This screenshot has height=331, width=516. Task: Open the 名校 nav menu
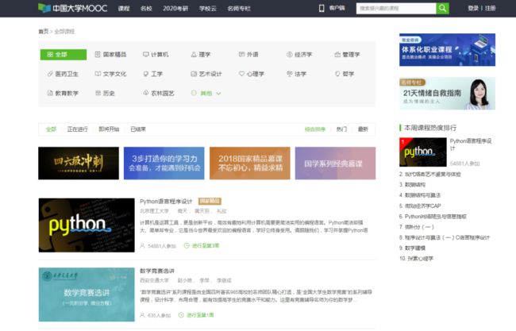(x=146, y=8)
